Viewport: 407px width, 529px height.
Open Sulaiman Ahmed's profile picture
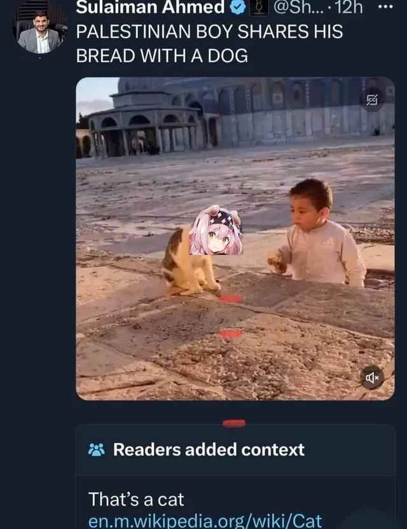tap(39, 29)
